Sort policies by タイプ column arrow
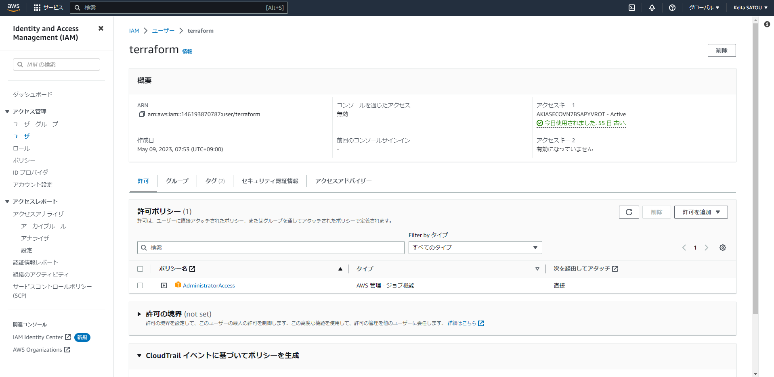Viewport: 774px width, 377px height. point(537,269)
